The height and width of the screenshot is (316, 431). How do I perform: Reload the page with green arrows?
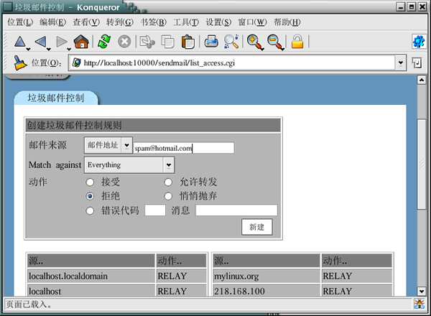[x=104, y=42]
